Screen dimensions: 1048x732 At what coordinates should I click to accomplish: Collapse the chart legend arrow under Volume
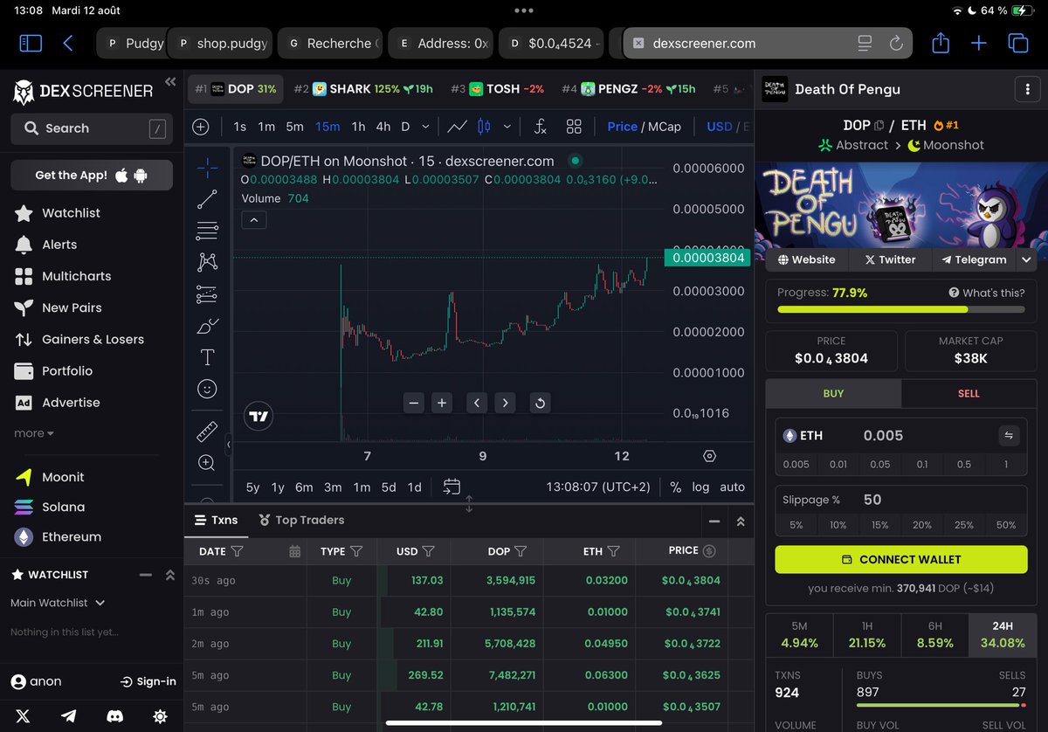(x=253, y=220)
